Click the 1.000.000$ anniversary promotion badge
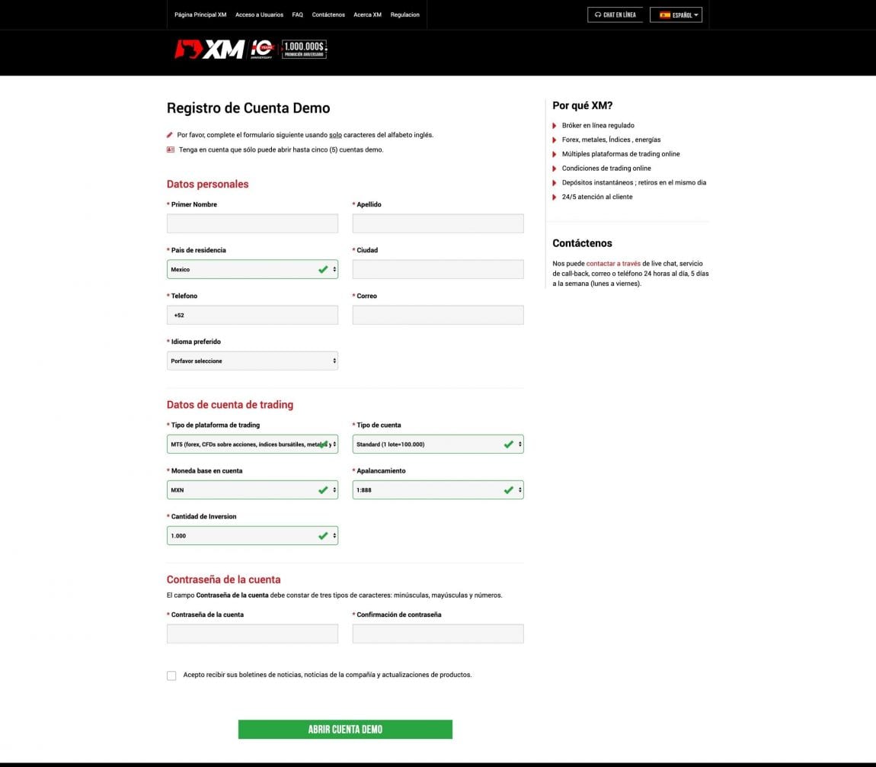The image size is (876, 767). pos(304,50)
